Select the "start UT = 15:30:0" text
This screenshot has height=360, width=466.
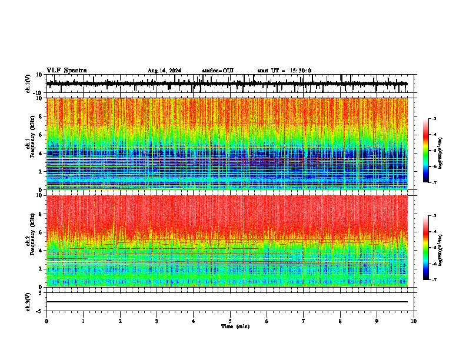pos(284,71)
